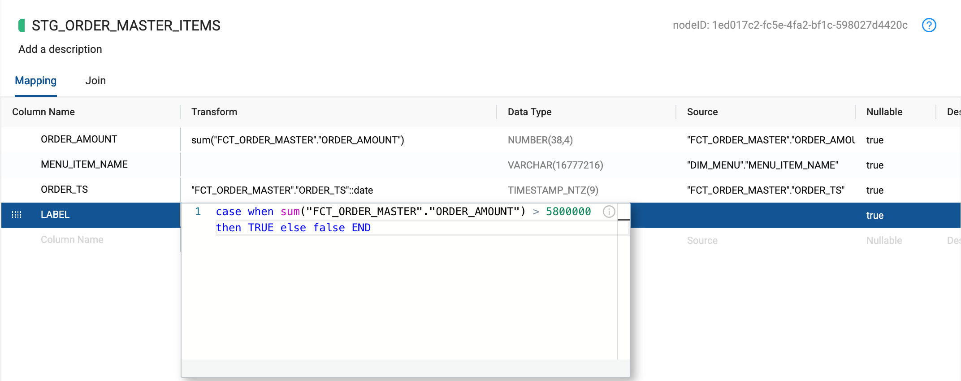Toggle nullable true for MENU_ITEM_NAME
961x381 pixels.
click(875, 165)
